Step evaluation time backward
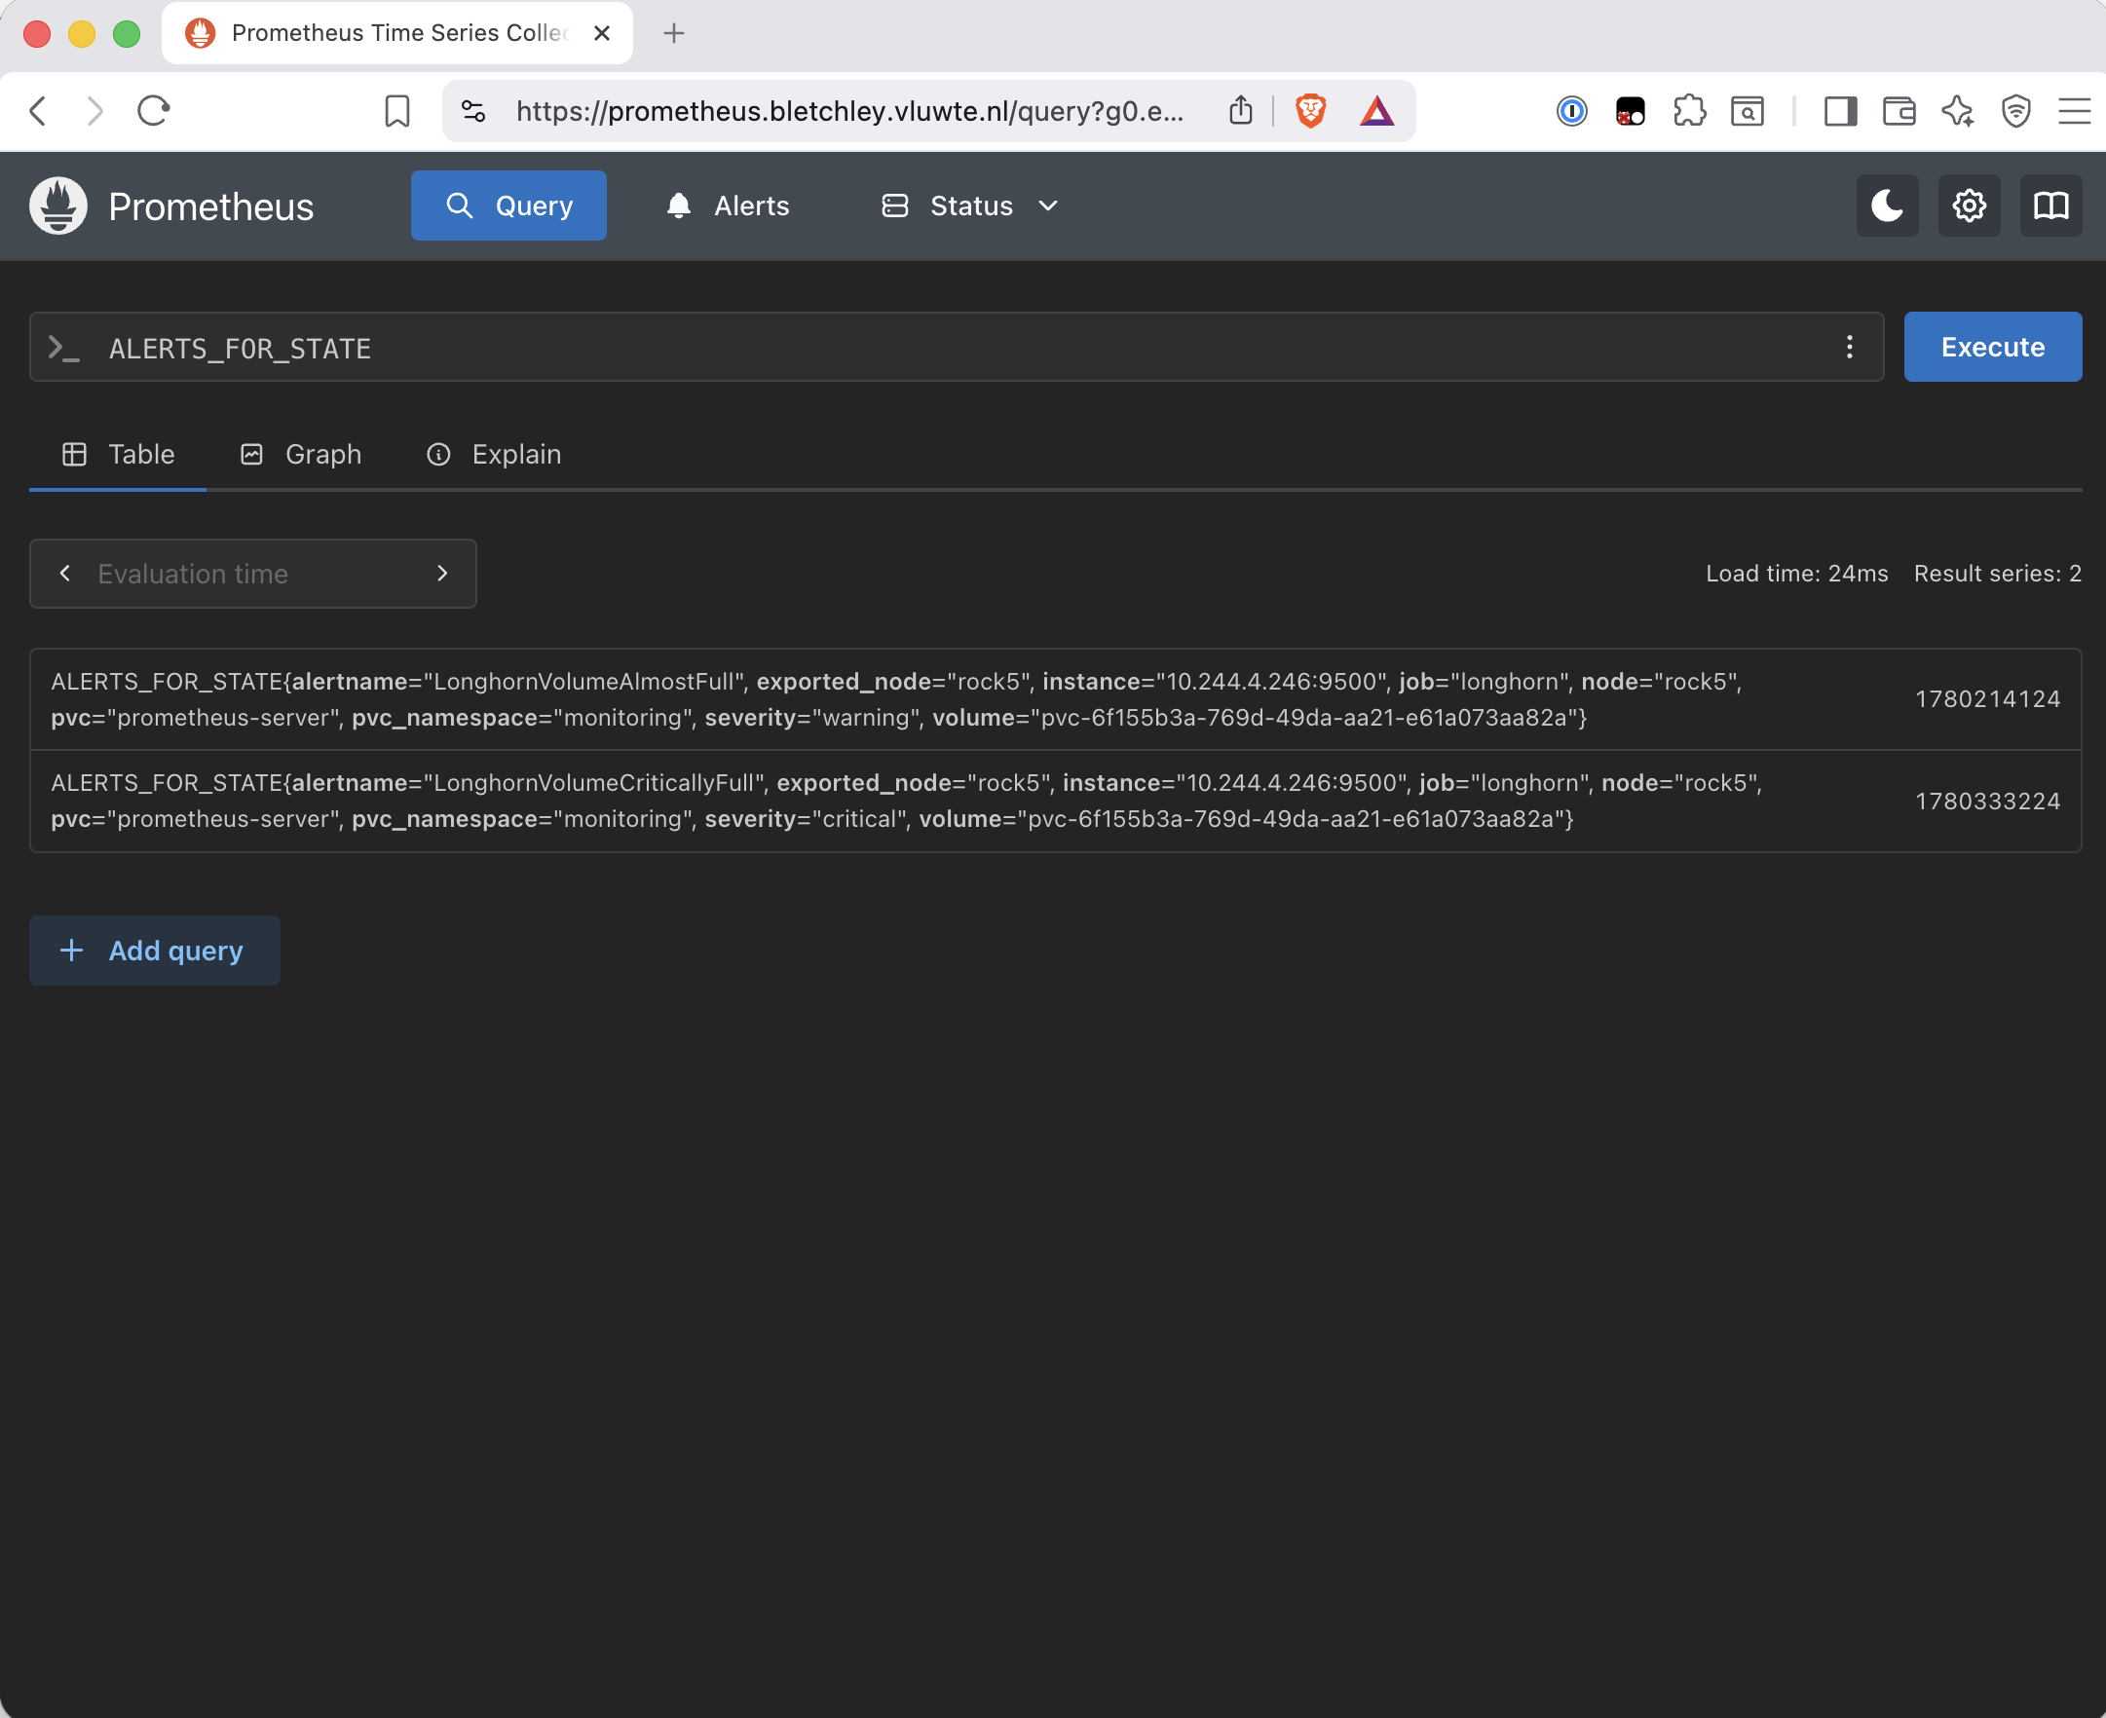 pos(65,573)
